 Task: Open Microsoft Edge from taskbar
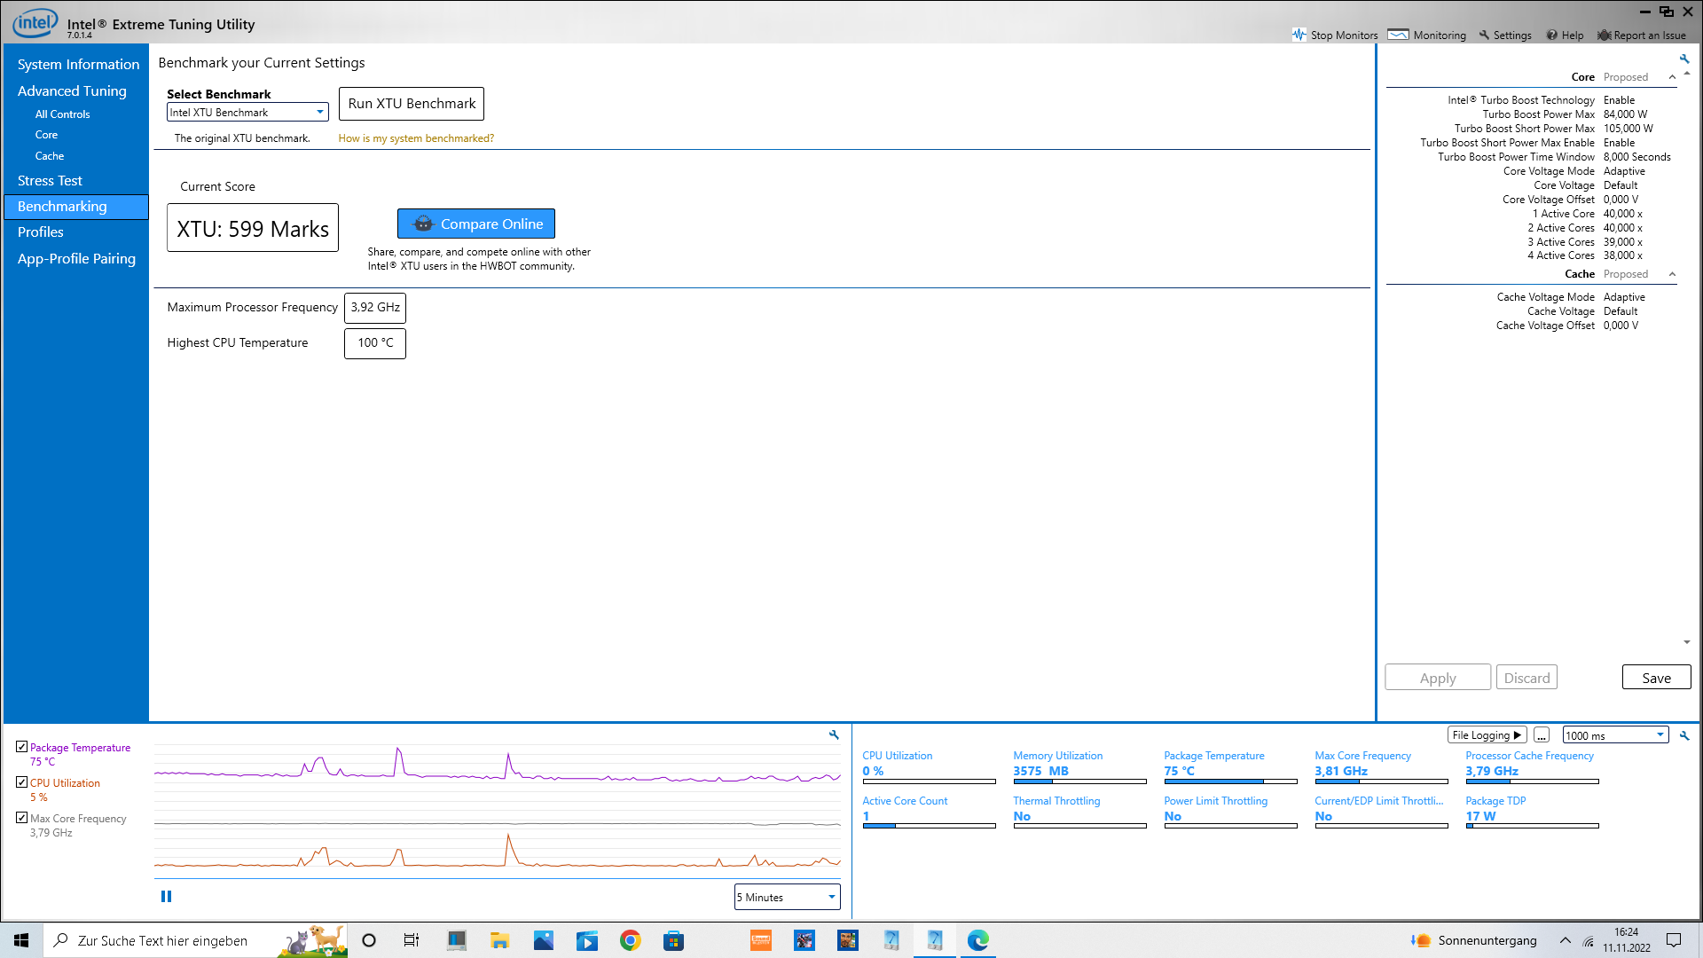(x=977, y=940)
